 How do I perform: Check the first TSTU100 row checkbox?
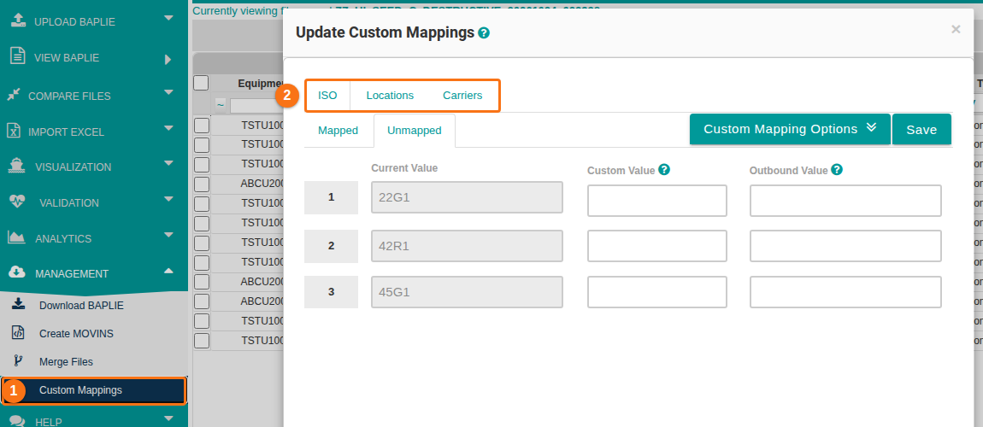201,126
